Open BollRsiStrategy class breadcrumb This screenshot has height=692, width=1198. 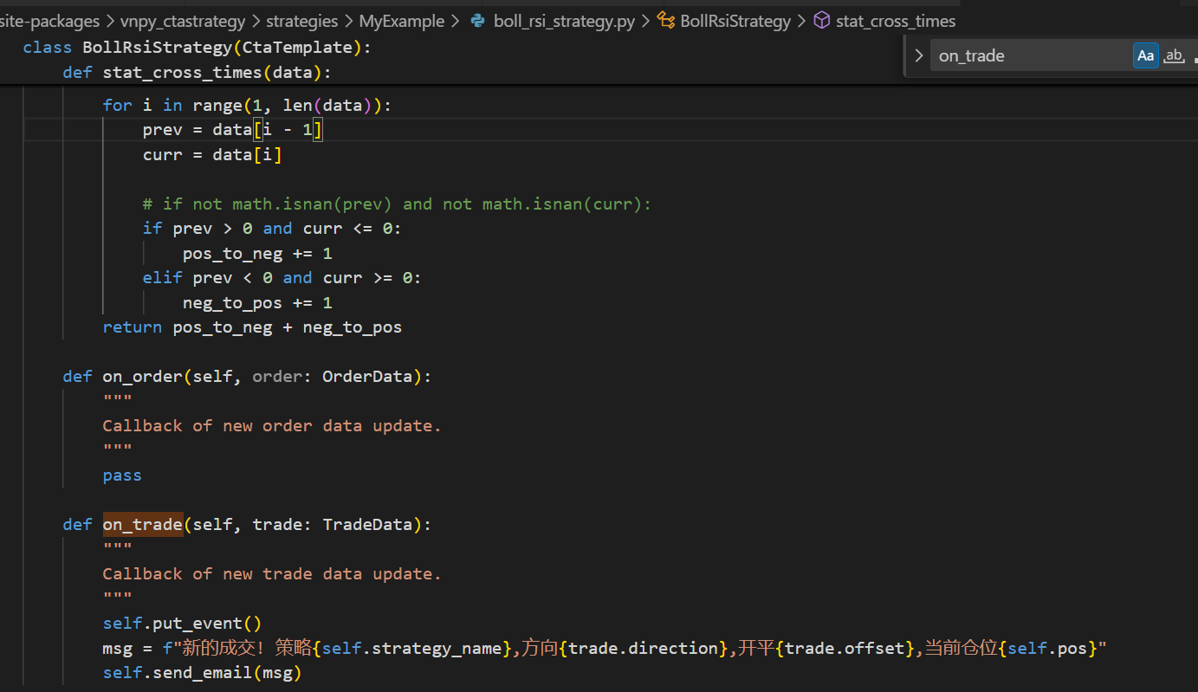(724, 21)
